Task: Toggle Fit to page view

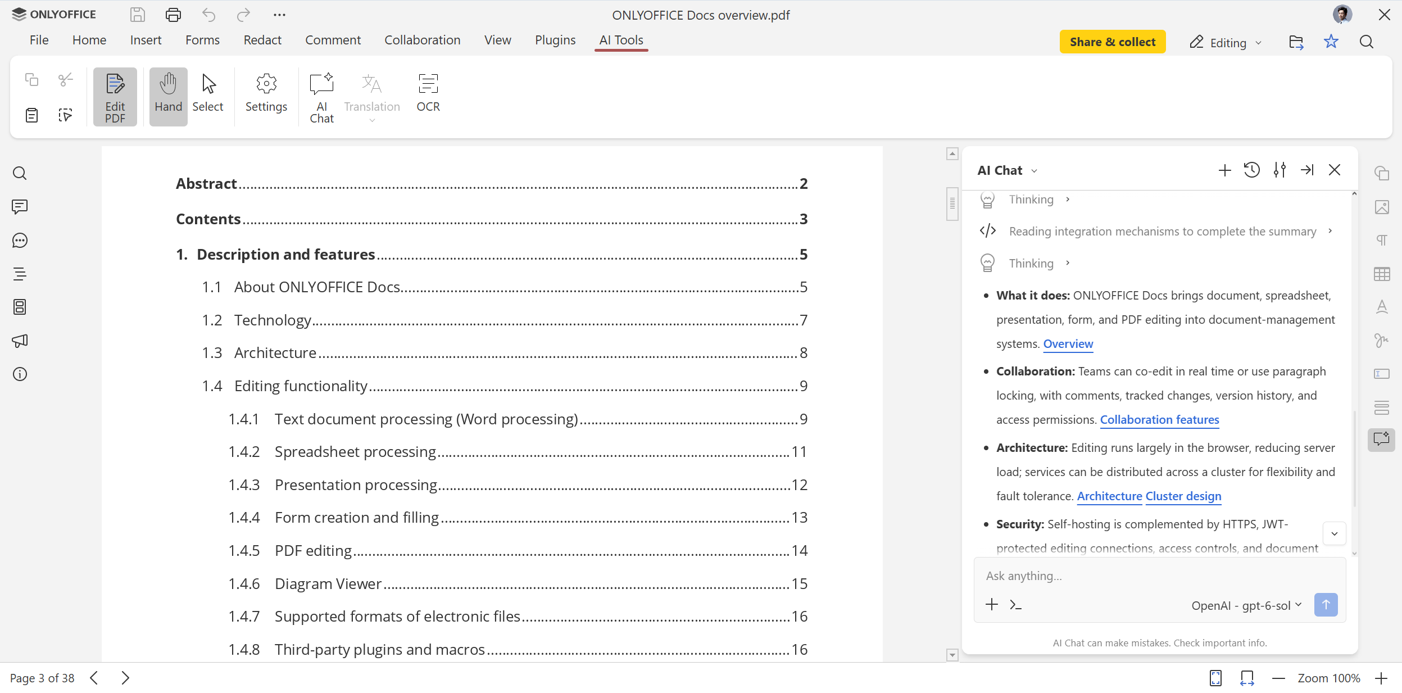Action: [x=1215, y=678]
